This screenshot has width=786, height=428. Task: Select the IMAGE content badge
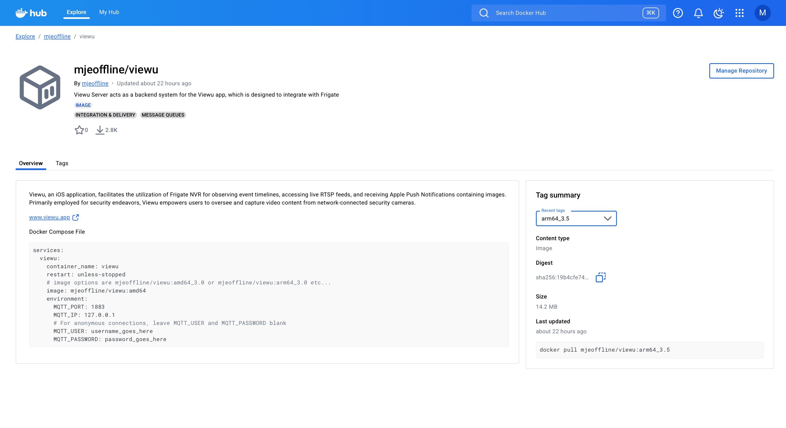[x=83, y=105]
